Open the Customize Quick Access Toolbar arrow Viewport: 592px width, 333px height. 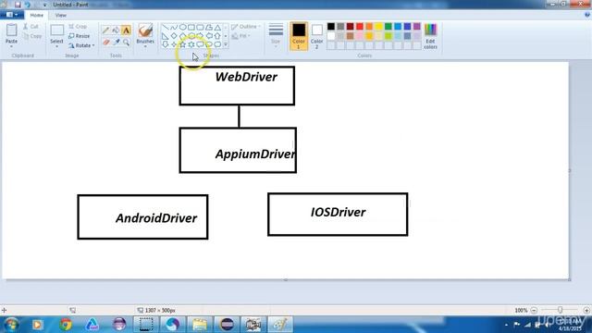(44, 5)
